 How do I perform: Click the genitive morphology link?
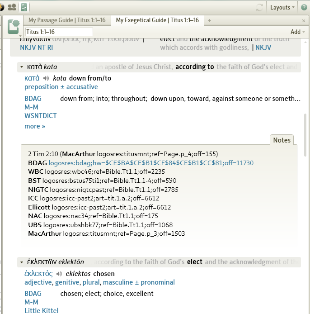click(x=67, y=282)
